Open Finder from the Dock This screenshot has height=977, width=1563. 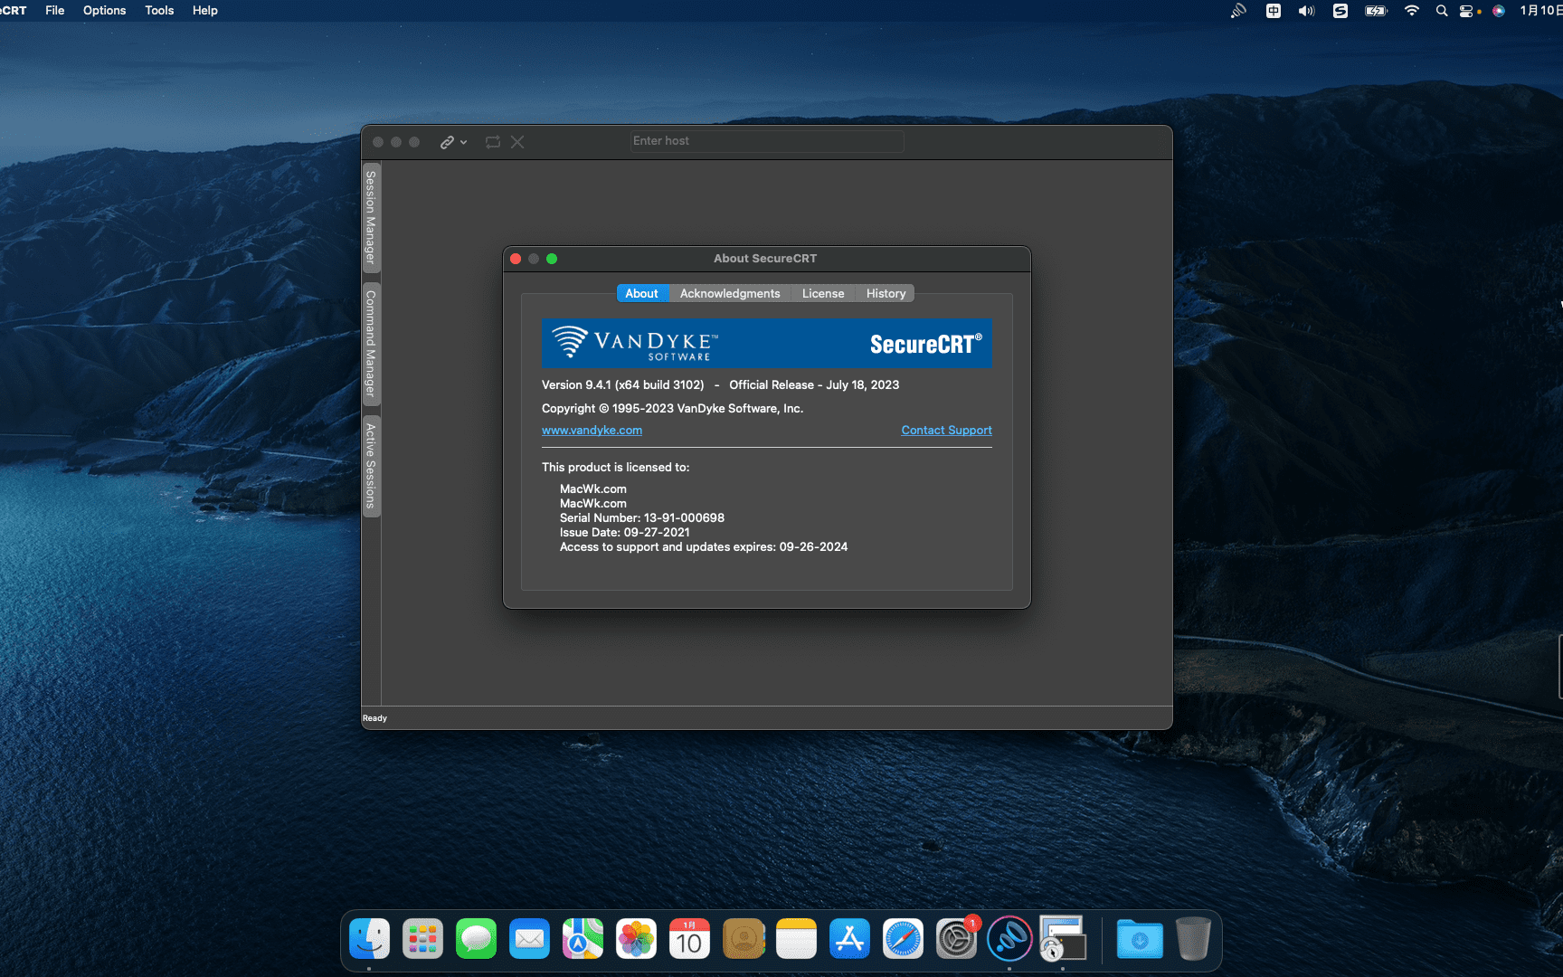click(x=369, y=939)
